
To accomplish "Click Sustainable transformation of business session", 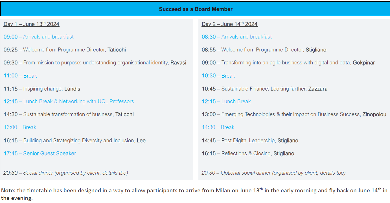I will 69,114.
